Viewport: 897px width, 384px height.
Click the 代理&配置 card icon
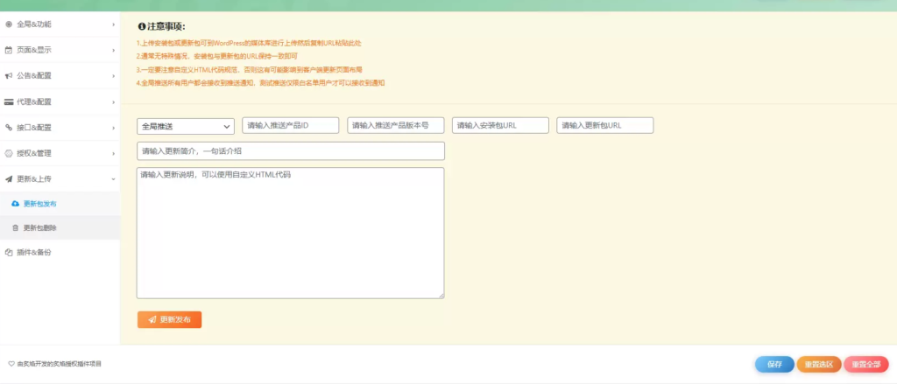coord(9,101)
